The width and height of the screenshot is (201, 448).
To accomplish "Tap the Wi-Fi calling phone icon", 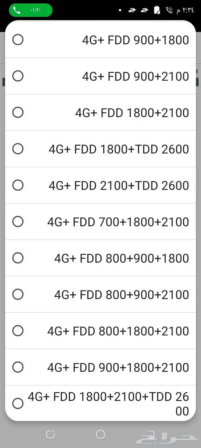I will (169, 10).
